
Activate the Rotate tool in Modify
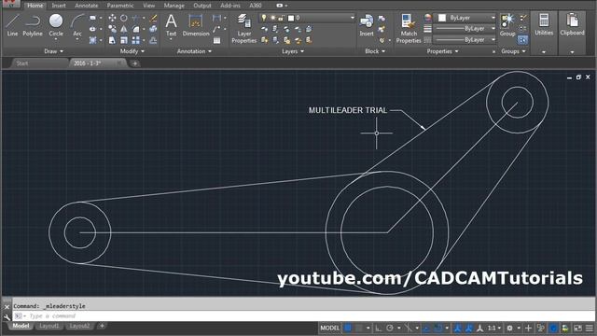coord(124,18)
